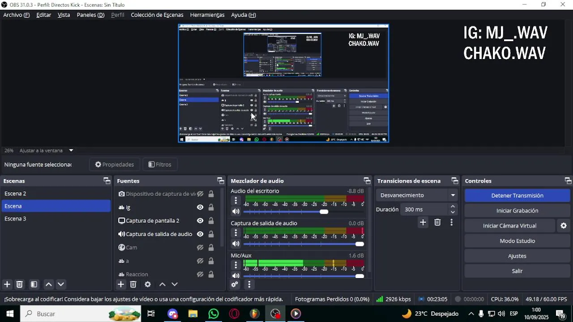
Task: Remove selected scene with trash icon
Action: (20, 284)
